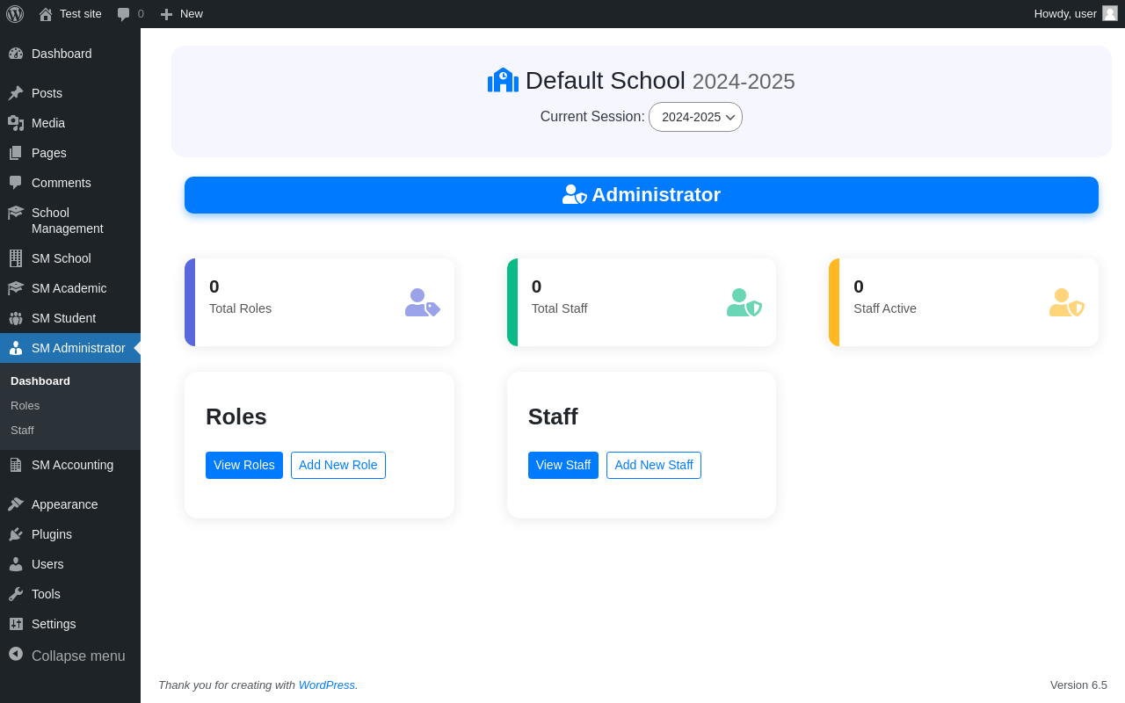Image resolution: width=1125 pixels, height=703 pixels.
Task: Open the Staff submenu item
Action: coord(22,431)
